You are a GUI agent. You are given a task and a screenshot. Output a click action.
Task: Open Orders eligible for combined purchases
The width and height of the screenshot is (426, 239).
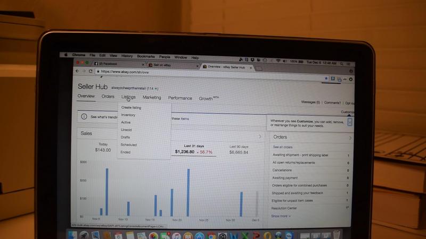coord(299,185)
